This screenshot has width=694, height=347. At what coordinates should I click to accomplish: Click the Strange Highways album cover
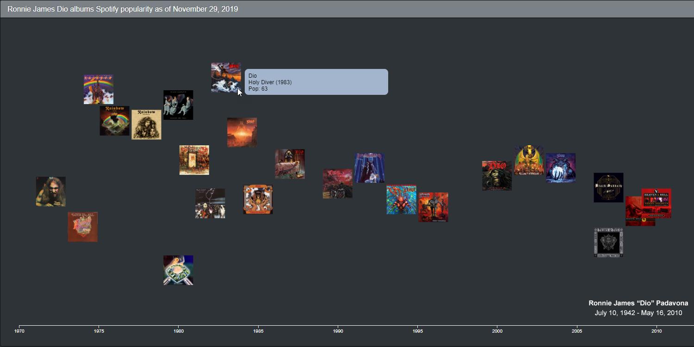[x=402, y=199]
